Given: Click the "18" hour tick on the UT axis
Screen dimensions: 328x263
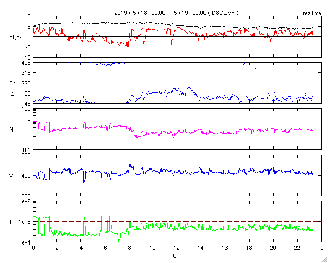Looking at the screenshot, I should click(250, 247).
